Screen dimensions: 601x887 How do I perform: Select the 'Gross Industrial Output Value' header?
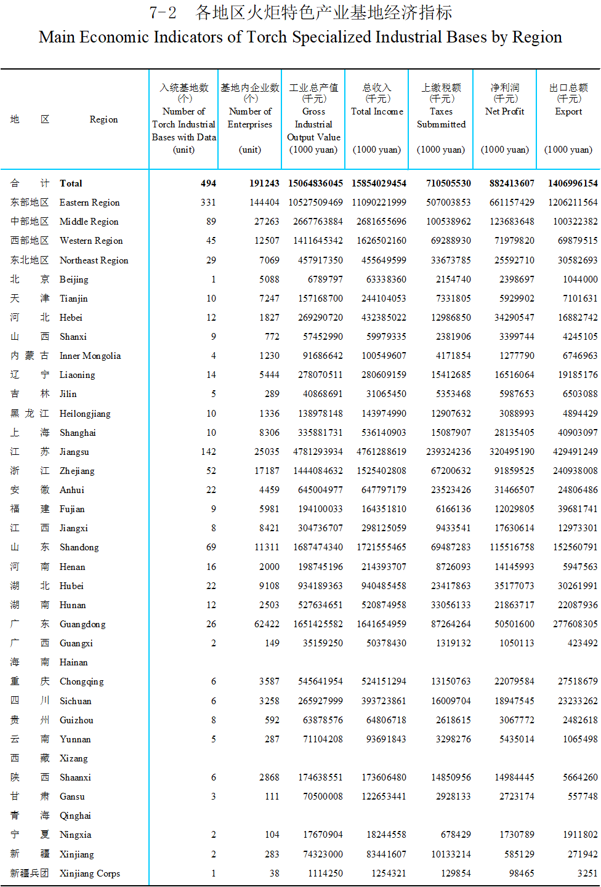(x=313, y=124)
